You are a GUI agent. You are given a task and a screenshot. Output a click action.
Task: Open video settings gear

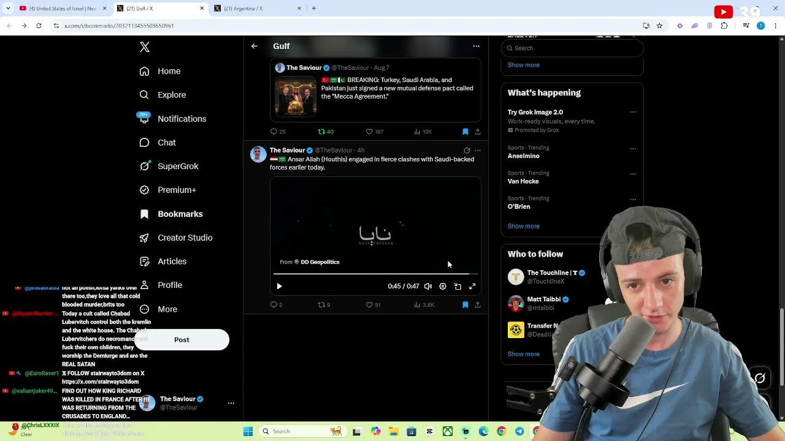[443, 286]
